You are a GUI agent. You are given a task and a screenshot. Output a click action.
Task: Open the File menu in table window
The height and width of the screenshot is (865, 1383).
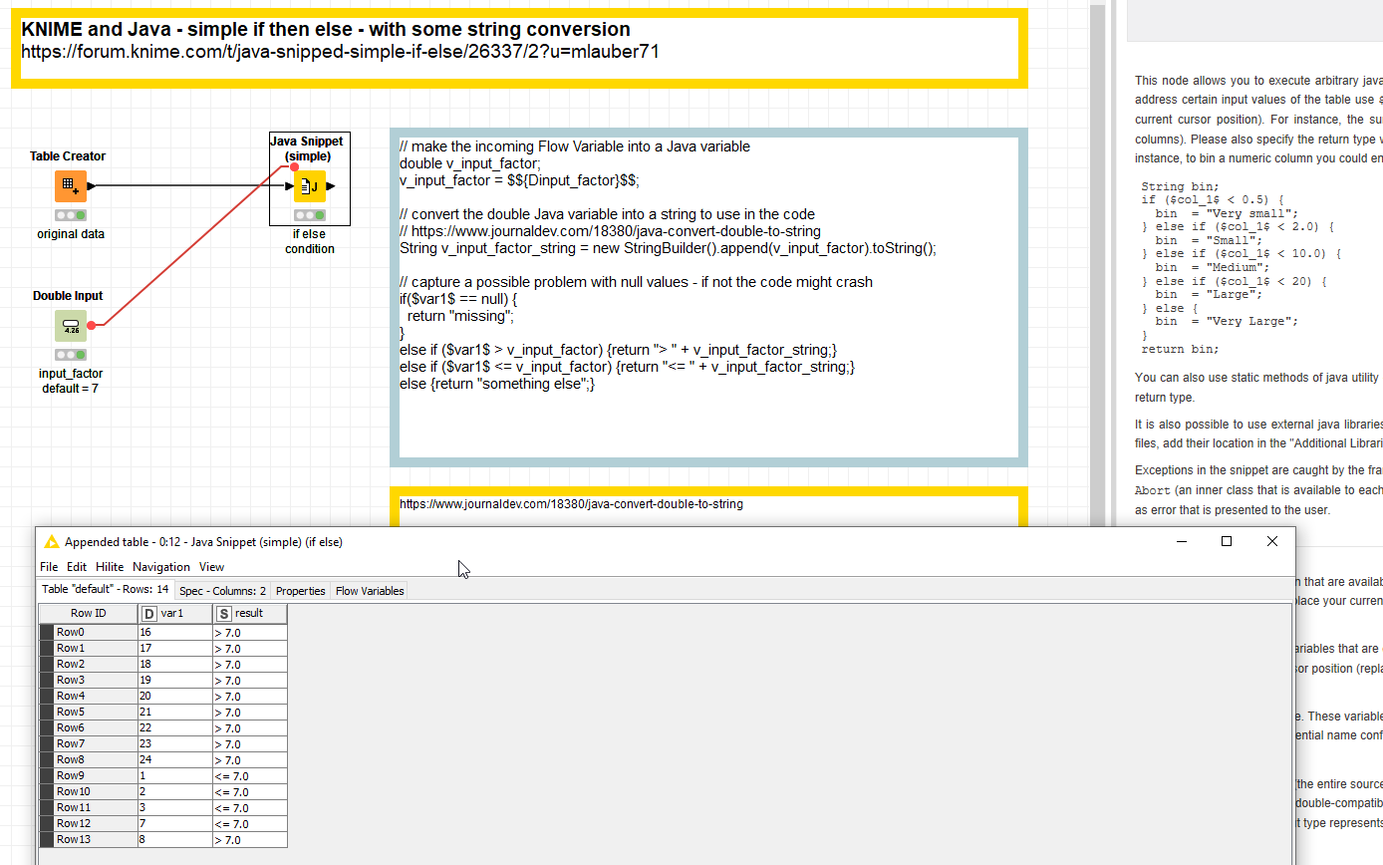[x=49, y=567]
